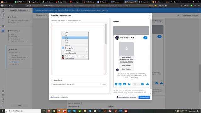Screen dimensions: 201x113
Task: Click the image placeholder in preview card
Action: pos(126,49)
